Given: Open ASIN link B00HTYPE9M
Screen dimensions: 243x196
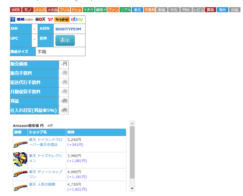Looking at the screenshot, I should [68, 29].
